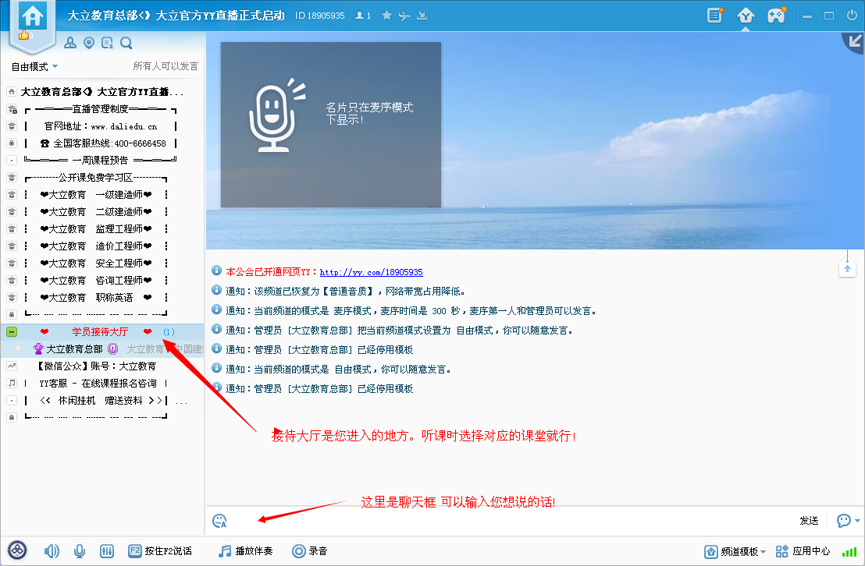
Task: Open the 应用中心 app center
Action: (803, 551)
